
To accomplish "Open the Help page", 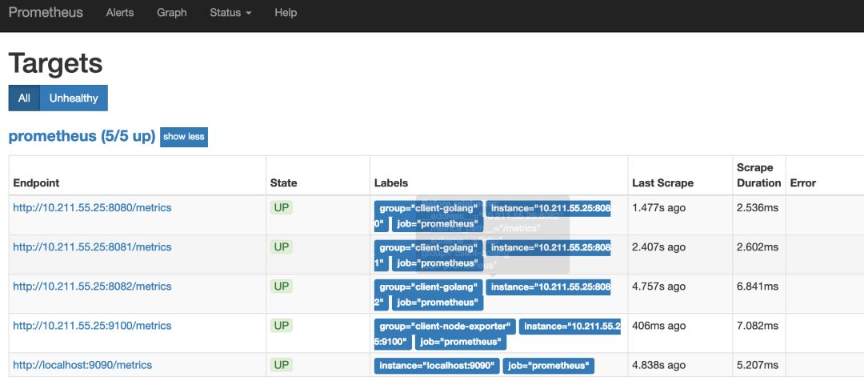I will 286,13.
